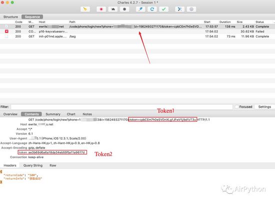The image size is (275, 202).
Task: Select the /code/phone/login/new request row
Action: (137, 26)
